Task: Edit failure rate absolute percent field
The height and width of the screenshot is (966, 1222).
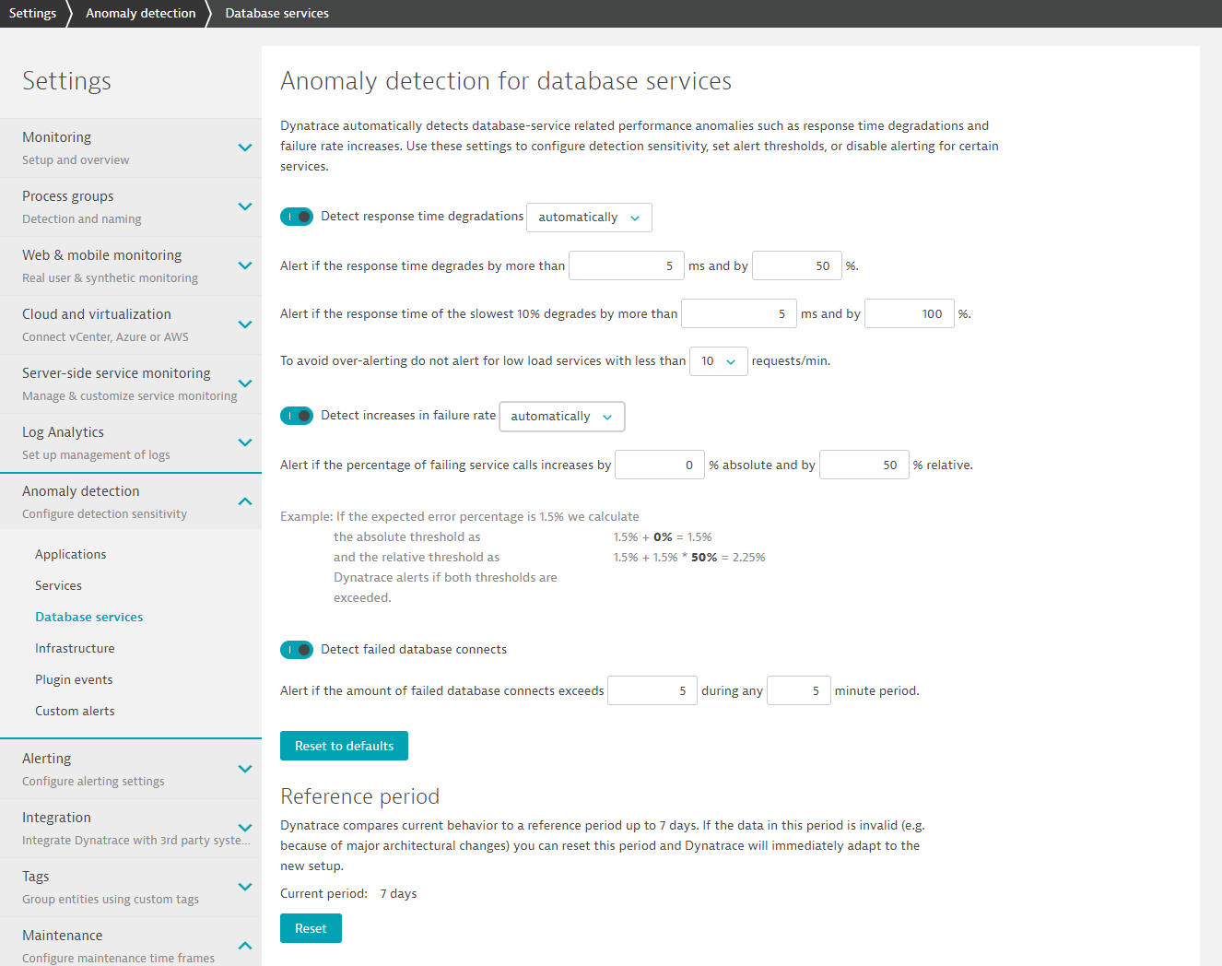Action: pyautogui.click(x=660, y=465)
